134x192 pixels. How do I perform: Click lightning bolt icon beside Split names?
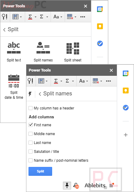(x=30, y=94)
